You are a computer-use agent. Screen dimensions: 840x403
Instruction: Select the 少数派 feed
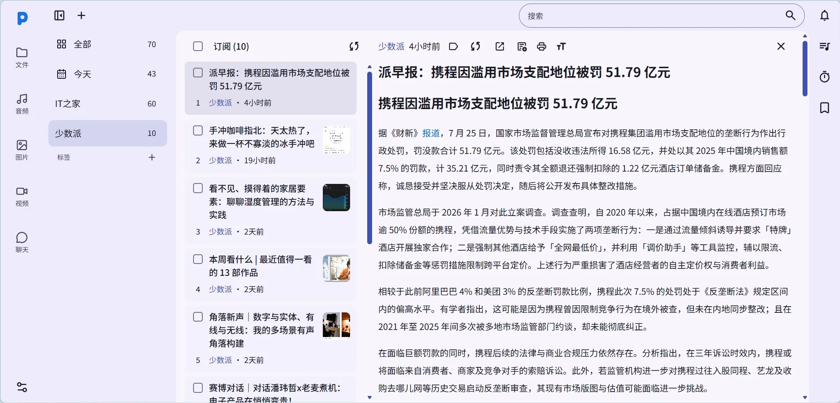(108, 133)
